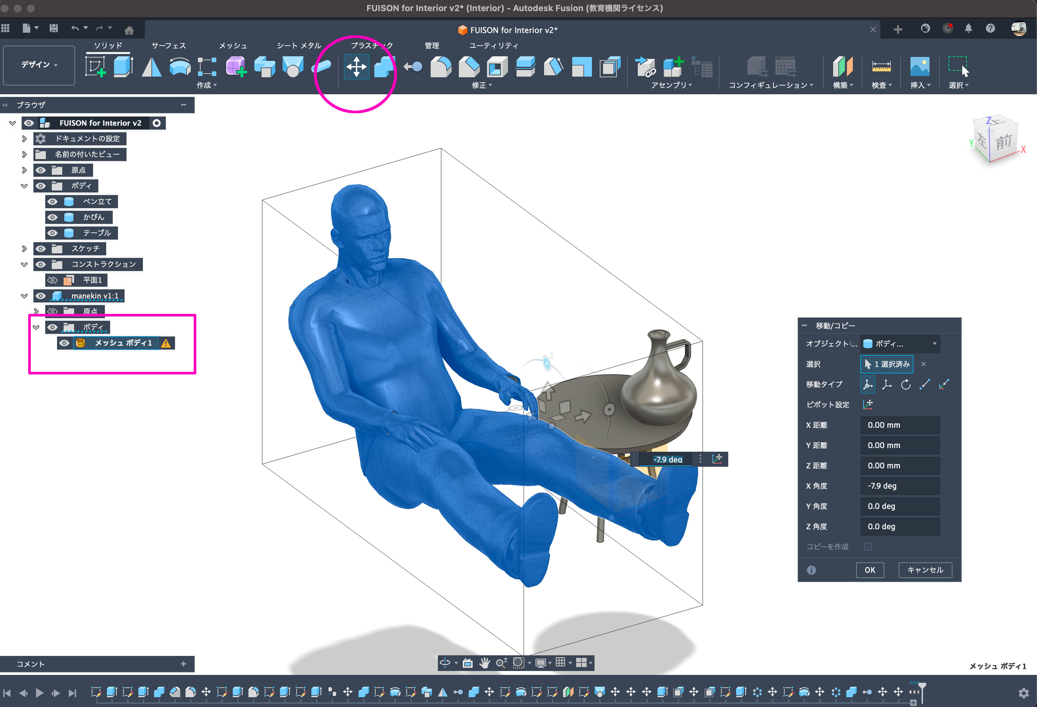
Task: Expand the スケッチ folder
Action: coord(24,248)
